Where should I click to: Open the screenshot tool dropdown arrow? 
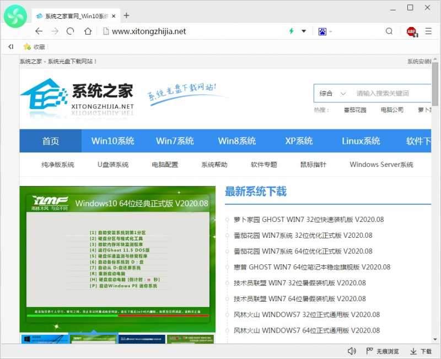click(330, 31)
